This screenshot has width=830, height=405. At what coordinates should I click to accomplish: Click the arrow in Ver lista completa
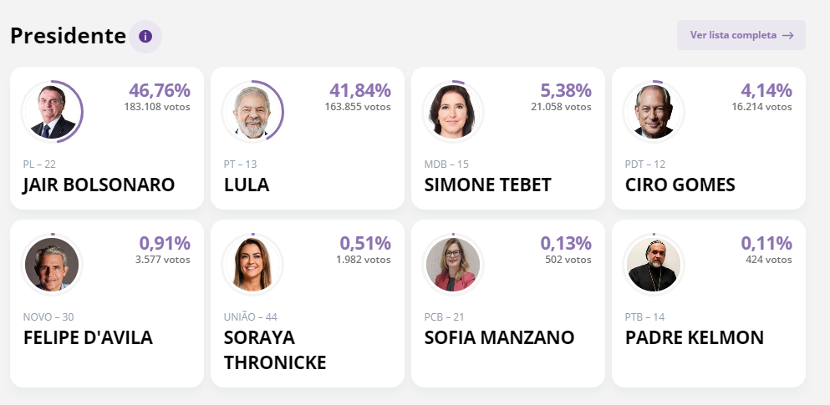point(787,35)
